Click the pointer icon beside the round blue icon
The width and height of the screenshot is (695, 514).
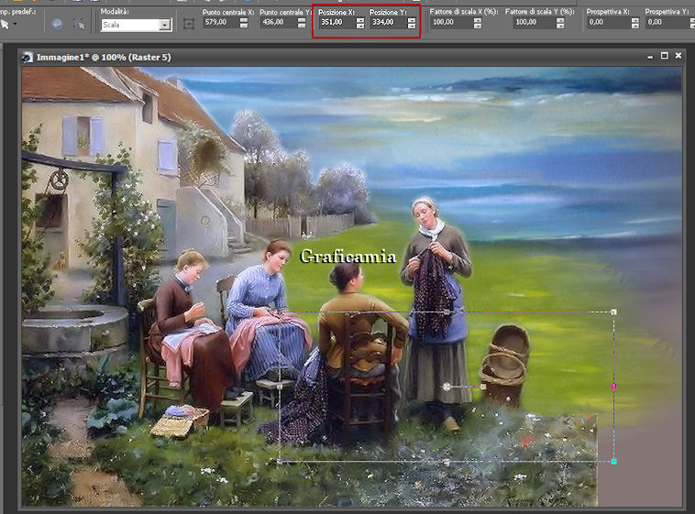coord(80,24)
